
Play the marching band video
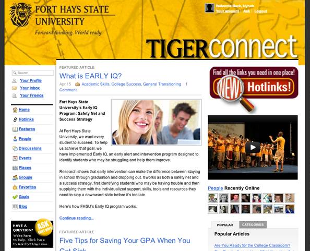point(253,148)
